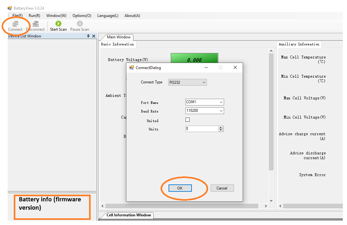Image resolution: width=347 pixels, height=225 pixels.
Task: Expand the Port Name combo box
Action: [221, 102]
